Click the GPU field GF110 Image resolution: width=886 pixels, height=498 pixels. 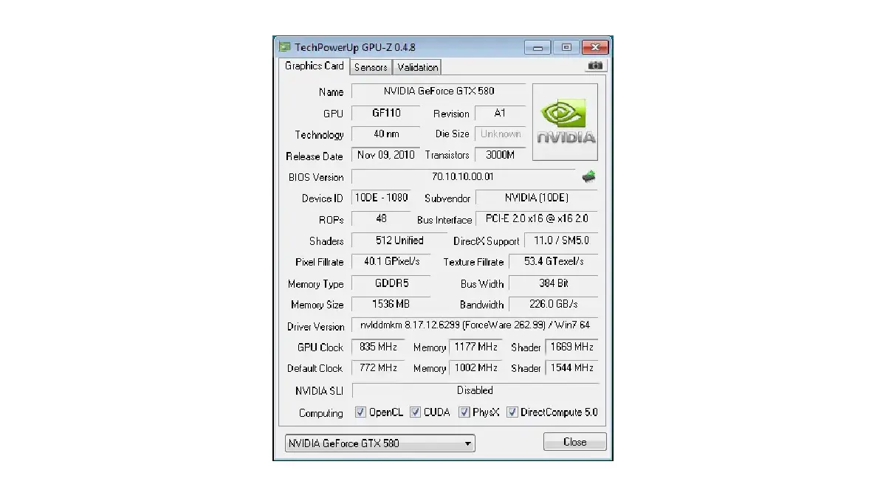coord(386,113)
